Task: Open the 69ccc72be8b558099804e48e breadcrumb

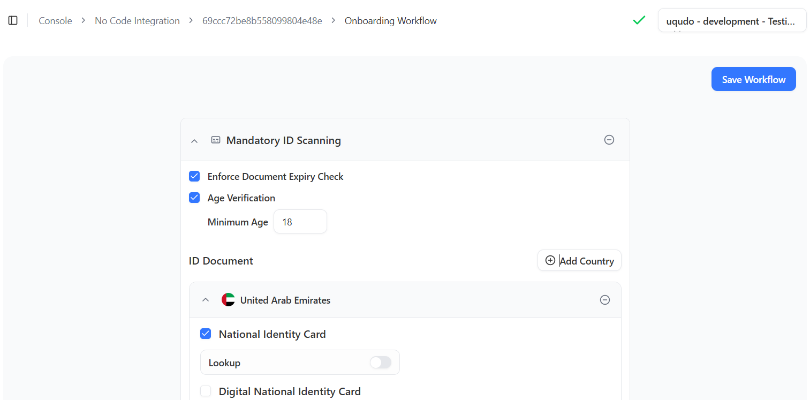Action: (262, 21)
